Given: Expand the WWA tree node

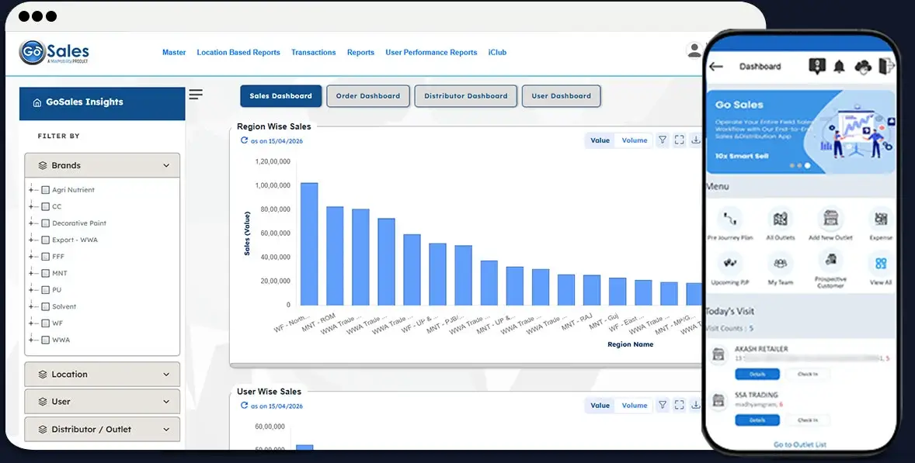Looking at the screenshot, I should point(32,340).
